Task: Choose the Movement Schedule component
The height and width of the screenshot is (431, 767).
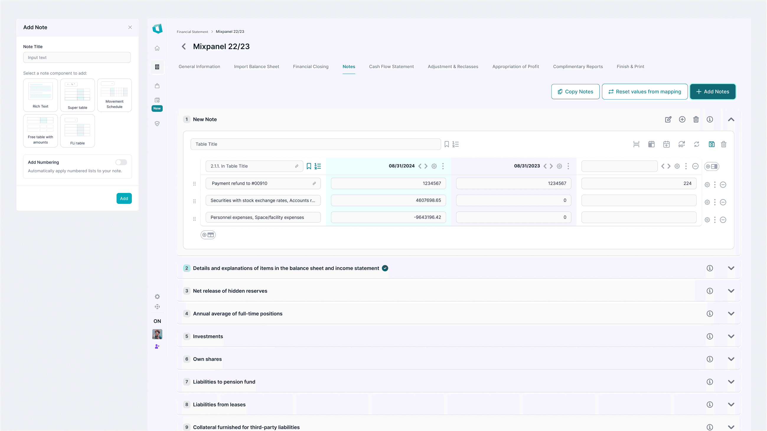Action: click(x=114, y=95)
